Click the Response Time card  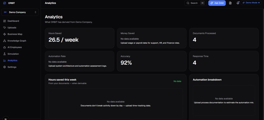224,61
